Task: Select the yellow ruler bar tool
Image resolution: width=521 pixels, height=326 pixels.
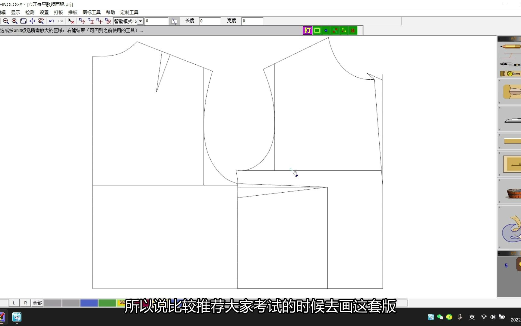Action: [512, 141]
